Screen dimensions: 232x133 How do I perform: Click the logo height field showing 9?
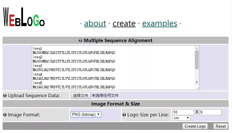point(210,112)
